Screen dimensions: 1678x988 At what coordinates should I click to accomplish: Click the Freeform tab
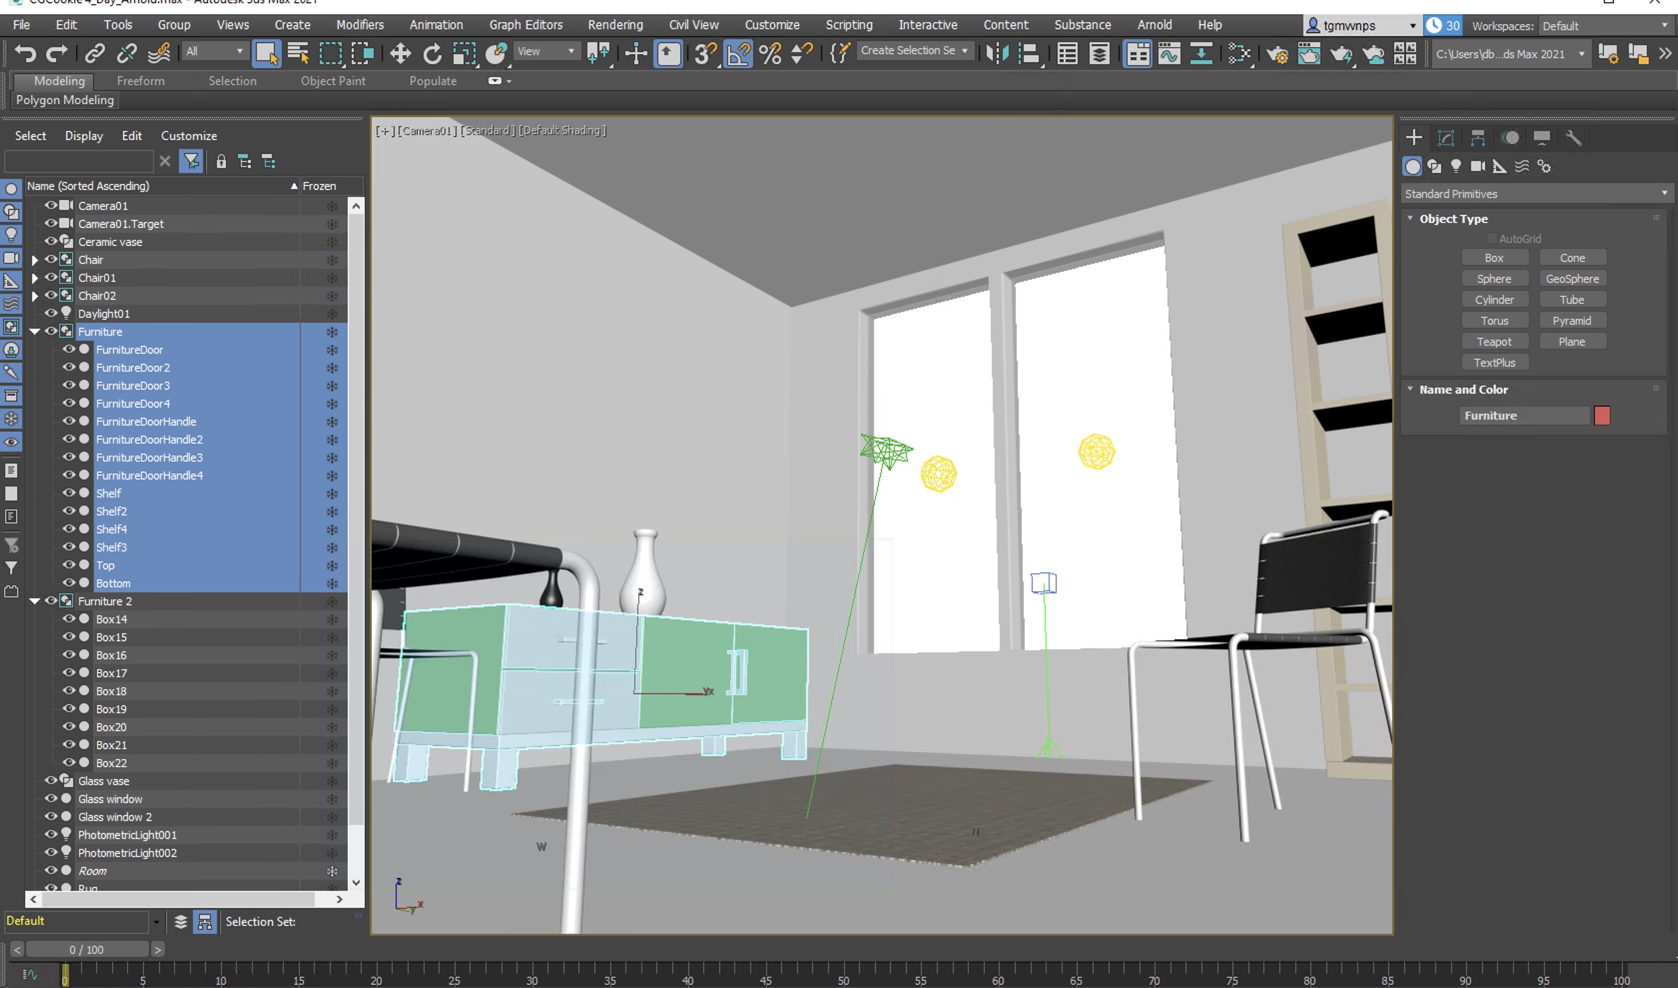(139, 80)
